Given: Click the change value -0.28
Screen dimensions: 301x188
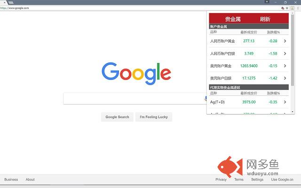Looking at the screenshot, I should point(273,41).
